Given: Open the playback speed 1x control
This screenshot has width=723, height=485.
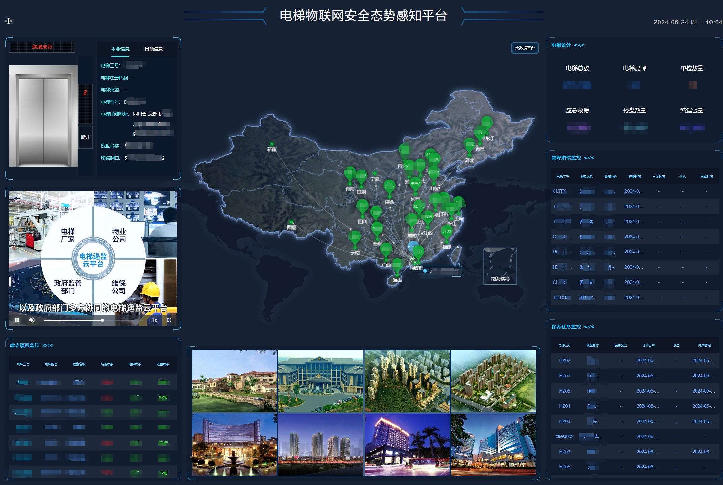Looking at the screenshot, I should pyautogui.click(x=155, y=320).
